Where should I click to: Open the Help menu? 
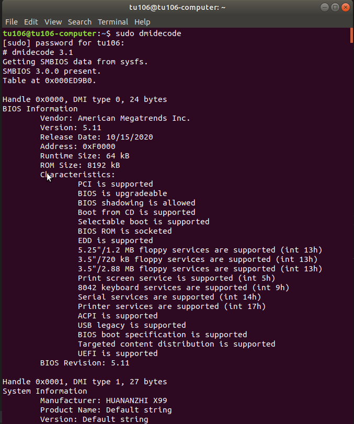[142, 22]
